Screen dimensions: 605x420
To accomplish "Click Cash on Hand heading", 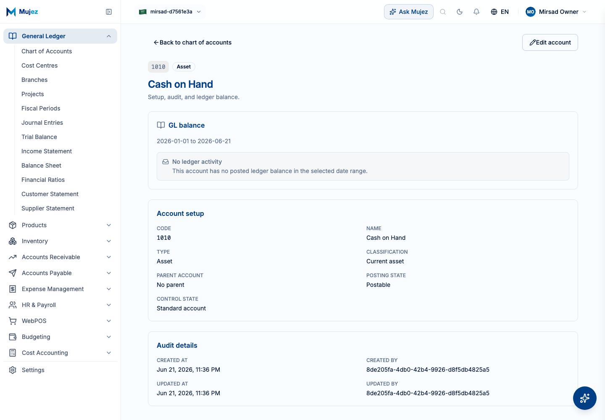I will [x=180, y=84].
